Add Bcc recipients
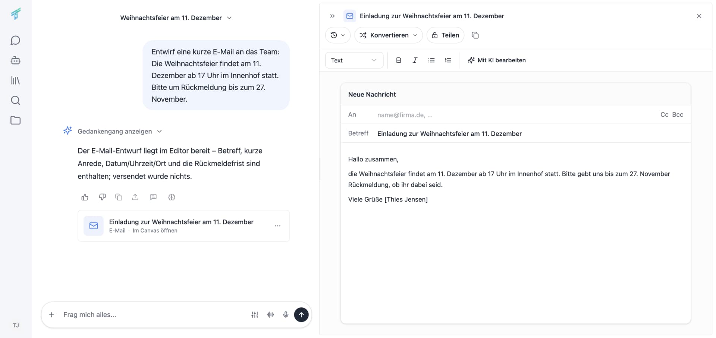The image size is (716, 338). (x=678, y=115)
